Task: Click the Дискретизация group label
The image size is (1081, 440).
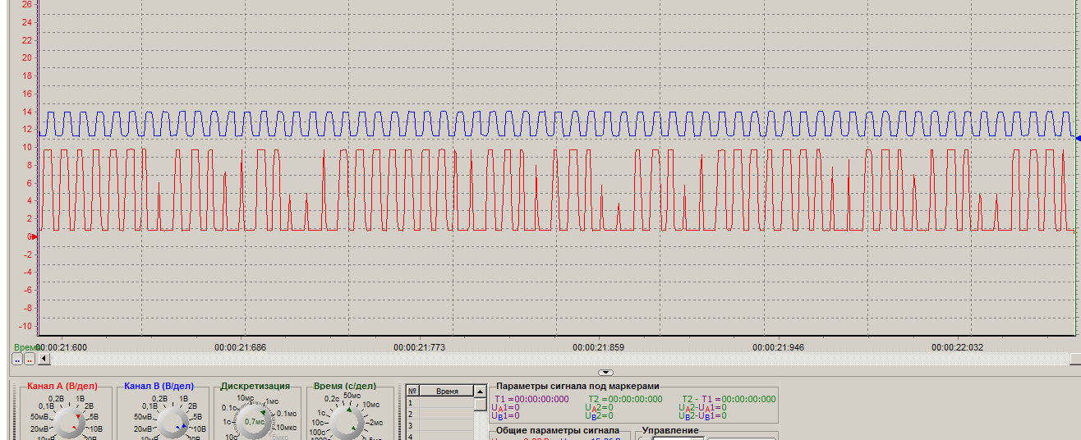Action: point(255,386)
